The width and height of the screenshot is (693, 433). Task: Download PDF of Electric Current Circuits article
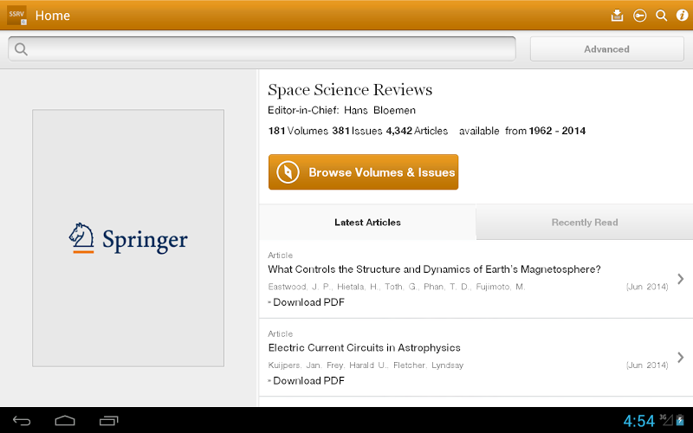[x=308, y=380]
